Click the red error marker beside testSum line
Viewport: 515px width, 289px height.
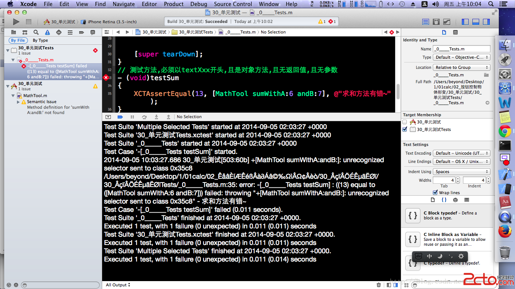[x=106, y=78]
